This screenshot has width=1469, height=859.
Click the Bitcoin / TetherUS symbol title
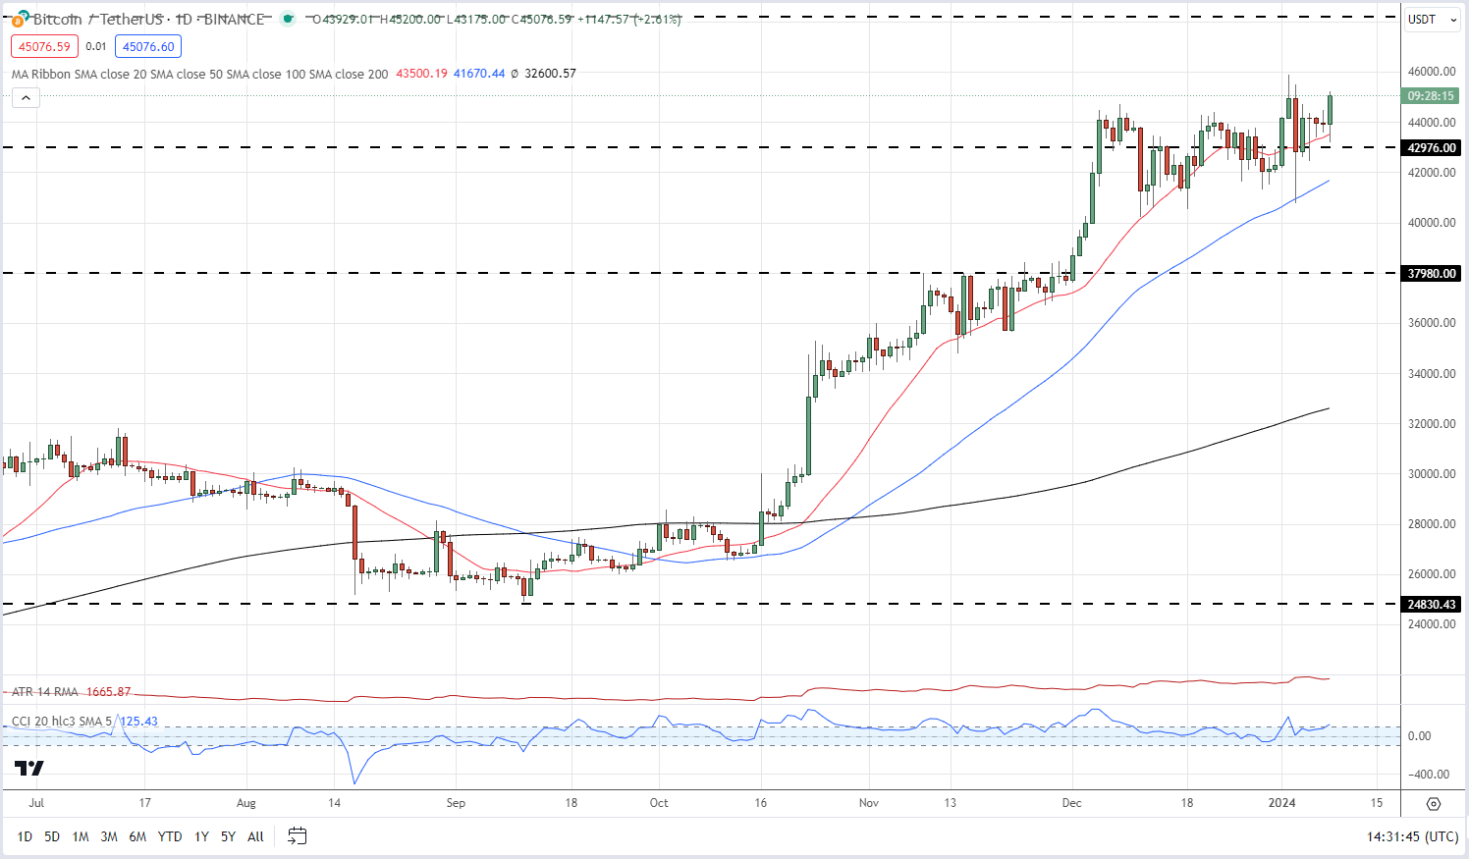[x=149, y=19]
